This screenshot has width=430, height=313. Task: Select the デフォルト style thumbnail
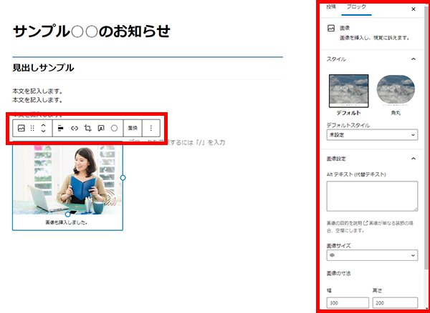[348, 91]
